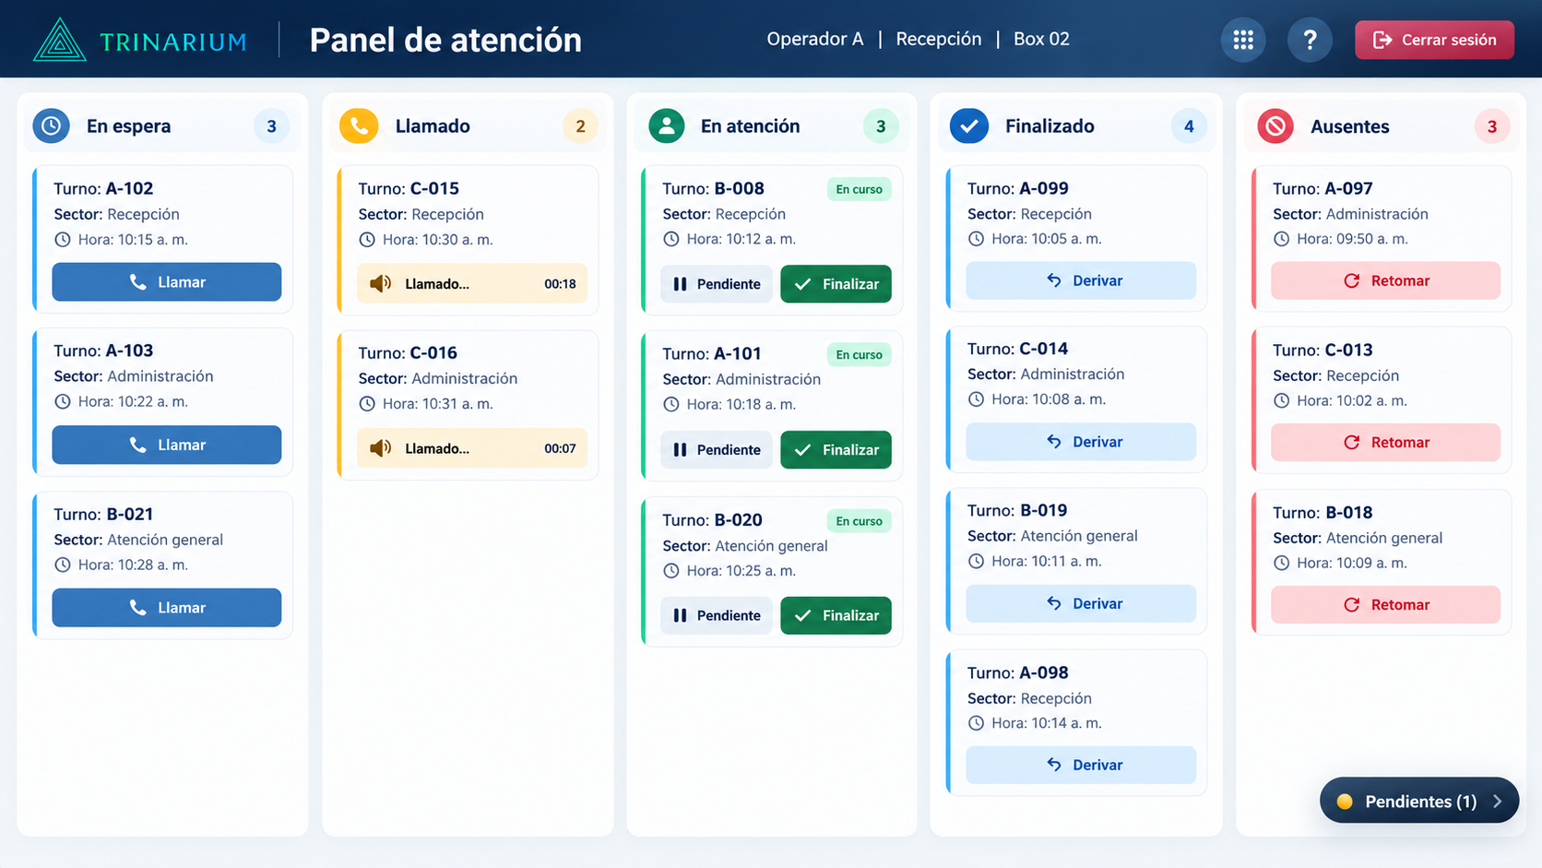Click the Trinarium triangle logo
This screenshot has height=868, width=1542.
(60, 40)
